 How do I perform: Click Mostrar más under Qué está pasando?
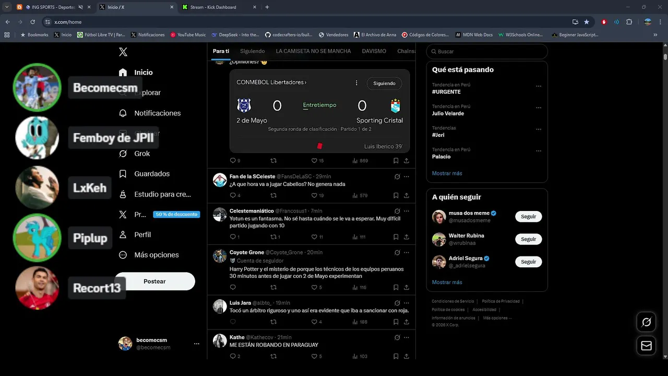(447, 173)
